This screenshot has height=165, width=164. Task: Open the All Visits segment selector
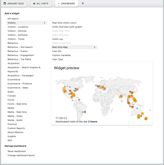point(41,4)
